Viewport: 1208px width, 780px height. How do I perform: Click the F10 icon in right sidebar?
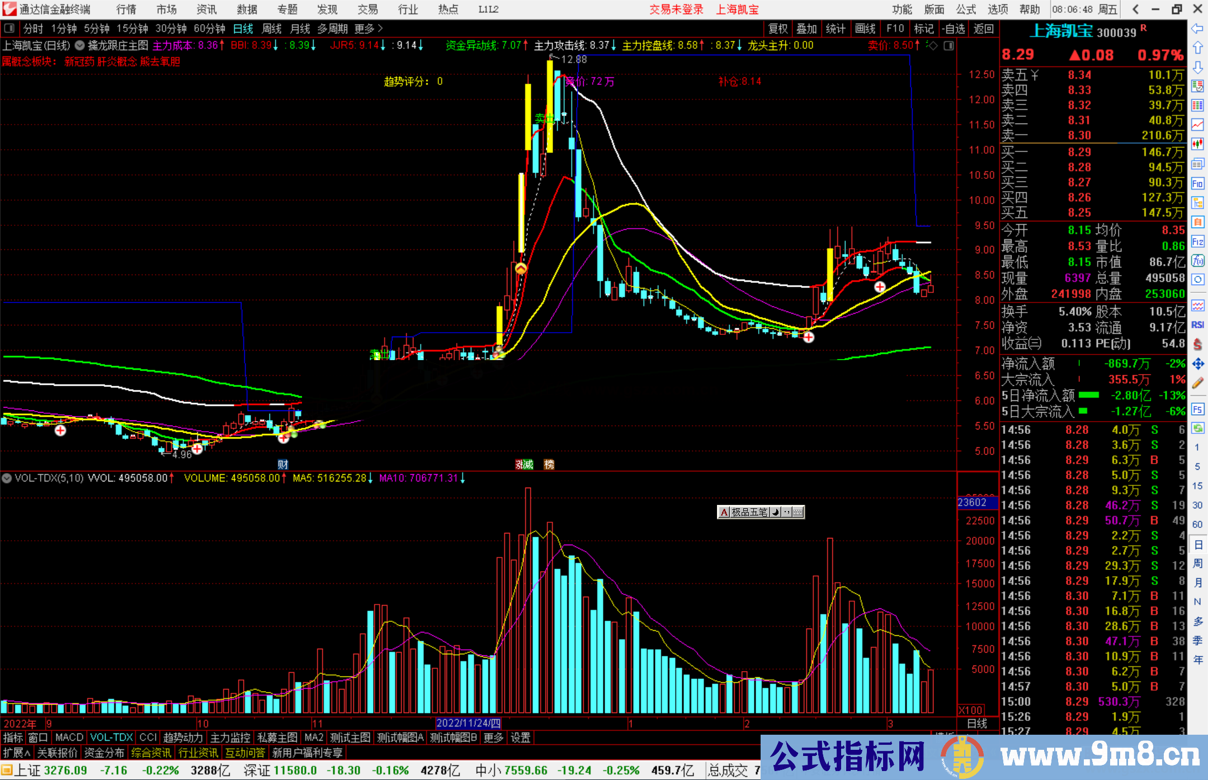pyautogui.click(x=1197, y=183)
